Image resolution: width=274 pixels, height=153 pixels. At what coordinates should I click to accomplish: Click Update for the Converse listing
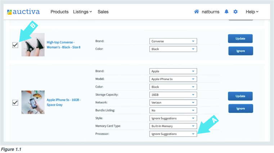(x=240, y=38)
